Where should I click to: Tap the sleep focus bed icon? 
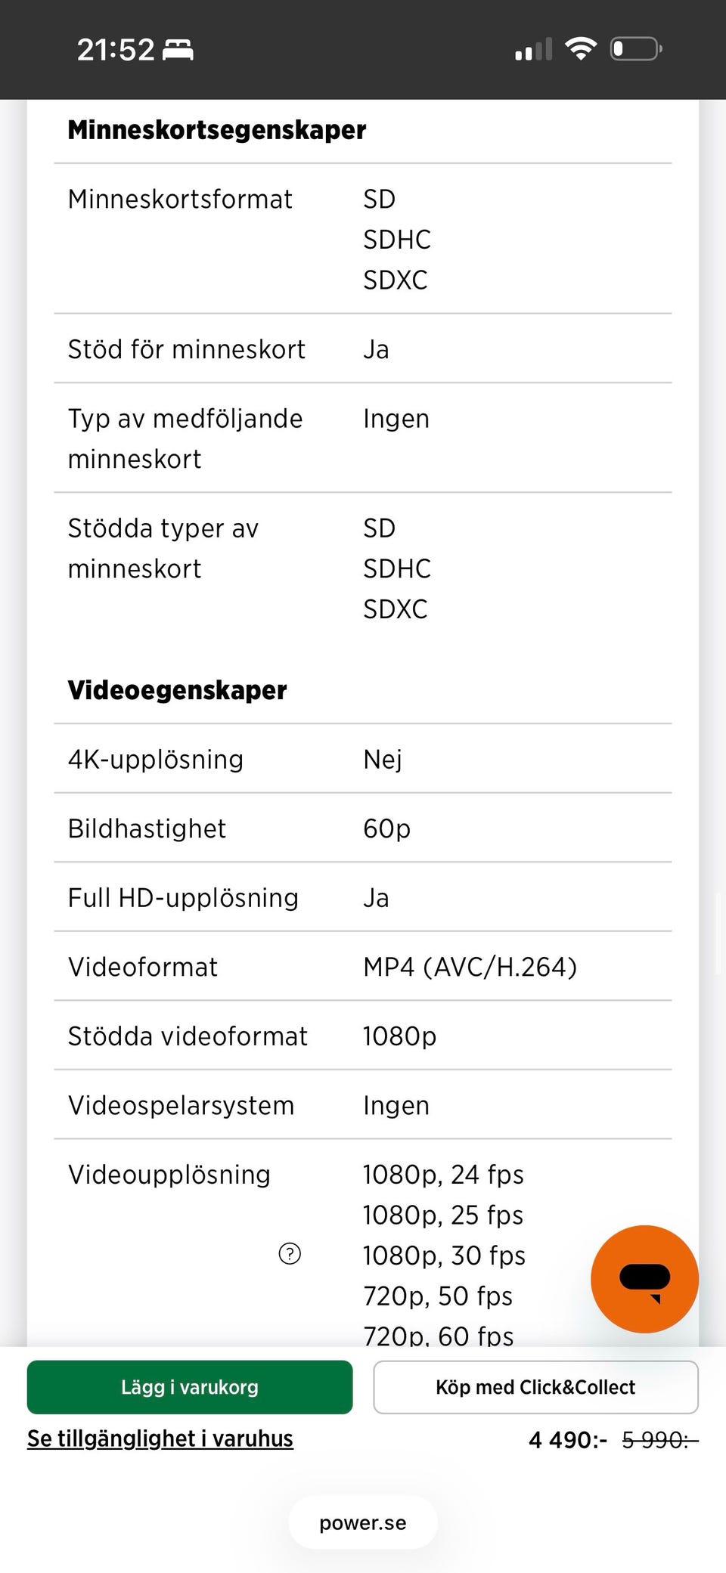178,50
